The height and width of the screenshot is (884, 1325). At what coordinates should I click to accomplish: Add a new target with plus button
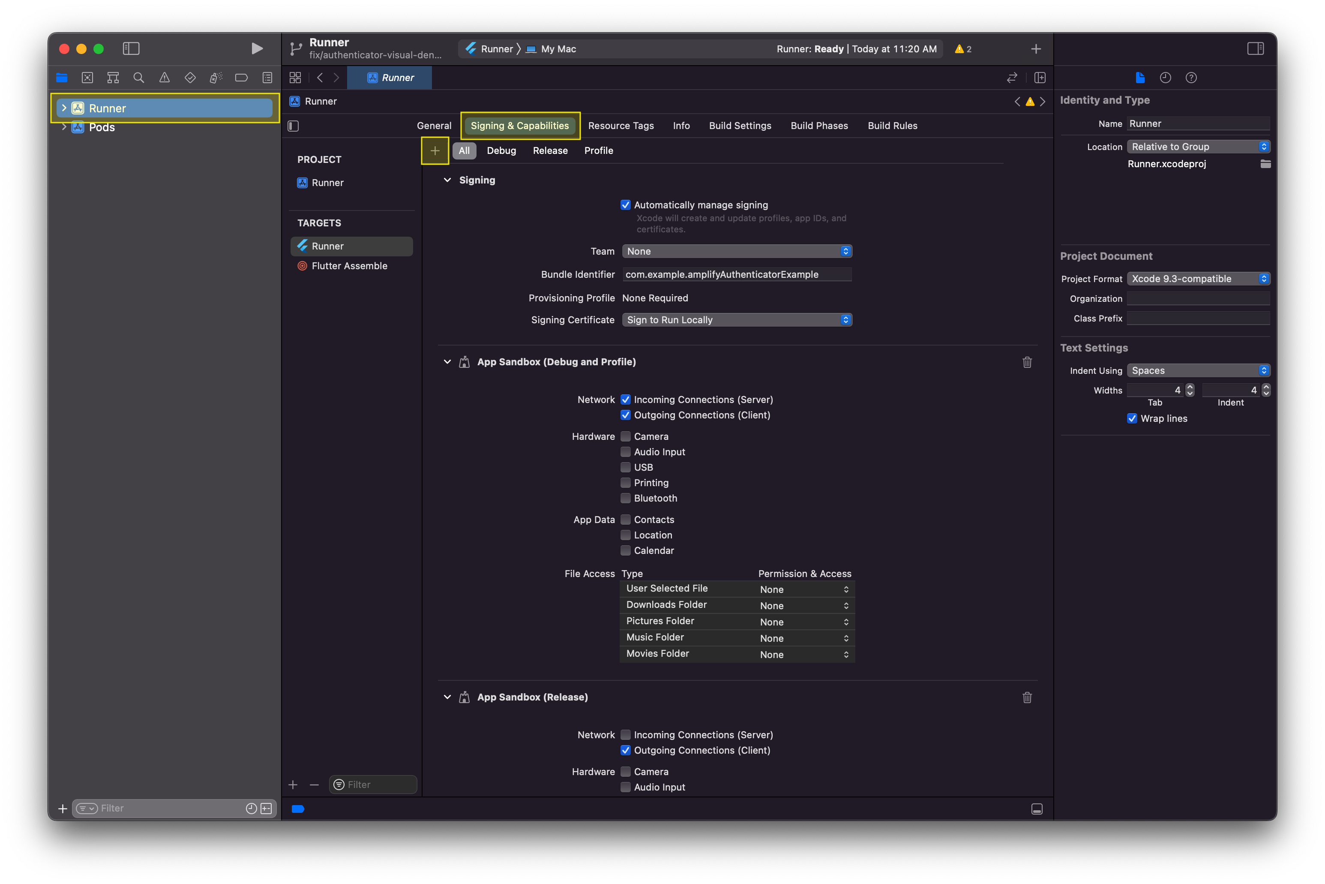click(293, 785)
